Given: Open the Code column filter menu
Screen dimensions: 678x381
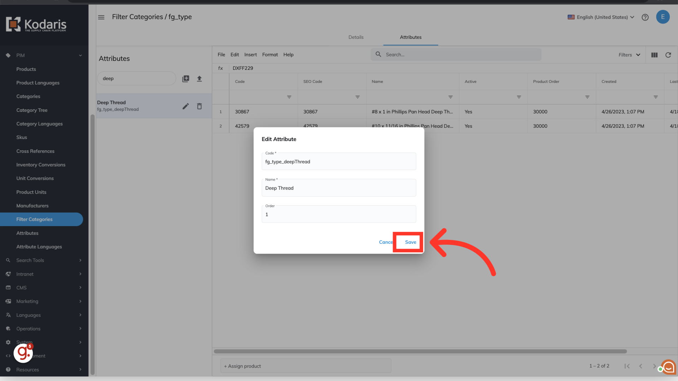Looking at the screenshot, I should (x=289, y=97).
